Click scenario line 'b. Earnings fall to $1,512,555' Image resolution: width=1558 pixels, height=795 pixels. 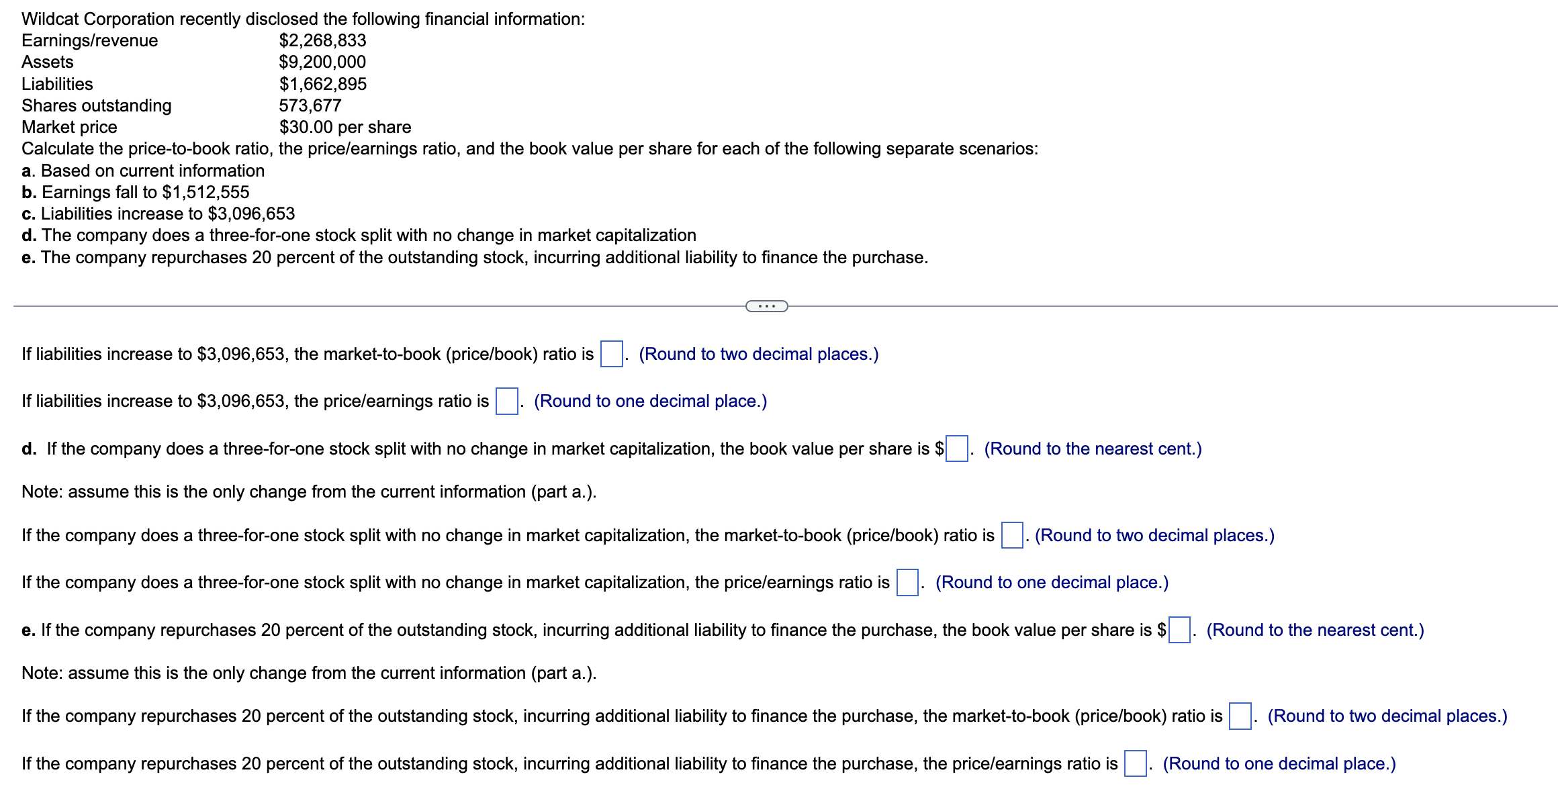135,193
